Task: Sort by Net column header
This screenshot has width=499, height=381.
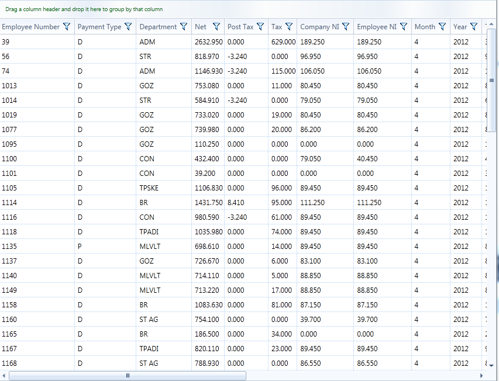Action: pos(201,27)
